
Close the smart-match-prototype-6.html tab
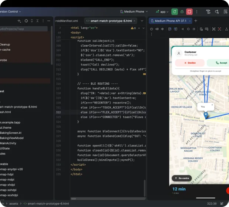pyautogui.click(x=134, y=21)
